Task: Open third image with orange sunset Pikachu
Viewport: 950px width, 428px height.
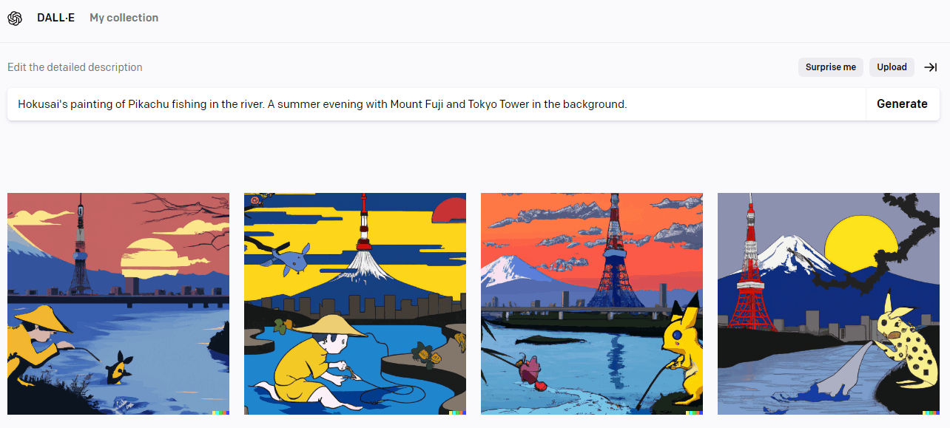Action: (592, 304)
